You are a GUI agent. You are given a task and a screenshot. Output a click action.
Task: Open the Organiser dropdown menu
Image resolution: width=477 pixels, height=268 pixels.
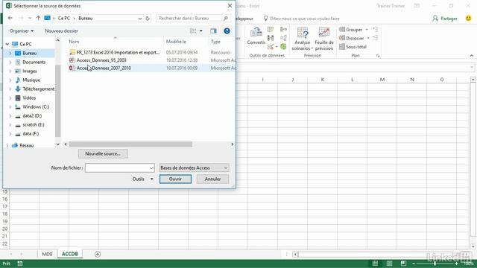tap(22, 31)
